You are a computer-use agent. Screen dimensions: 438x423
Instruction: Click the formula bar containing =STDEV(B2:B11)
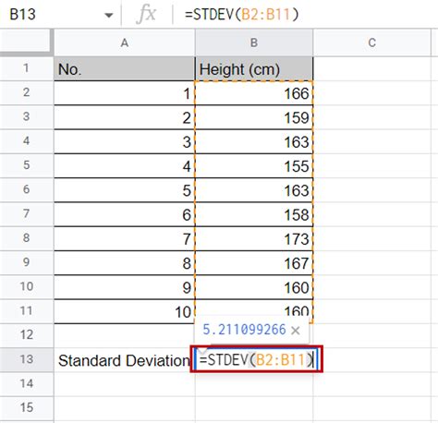[x=305, y=14]
